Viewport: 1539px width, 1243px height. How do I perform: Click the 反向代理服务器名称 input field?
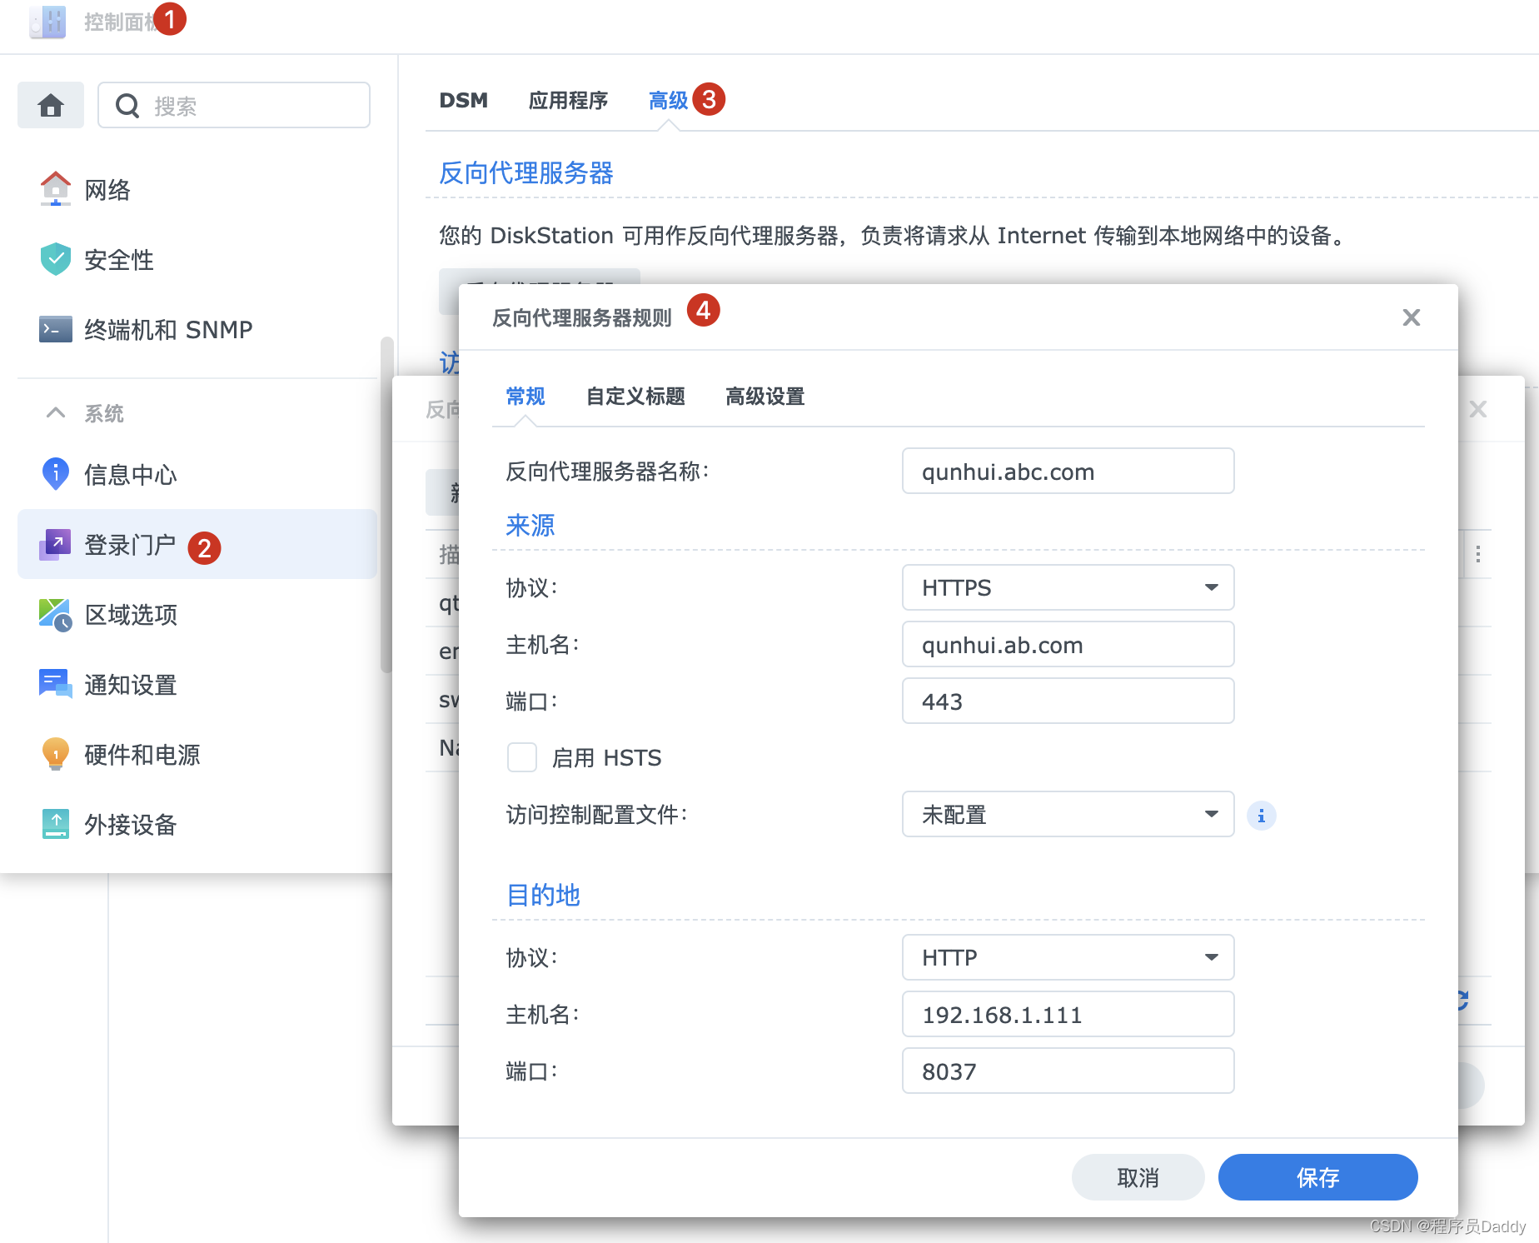(x=1068, y=471)
